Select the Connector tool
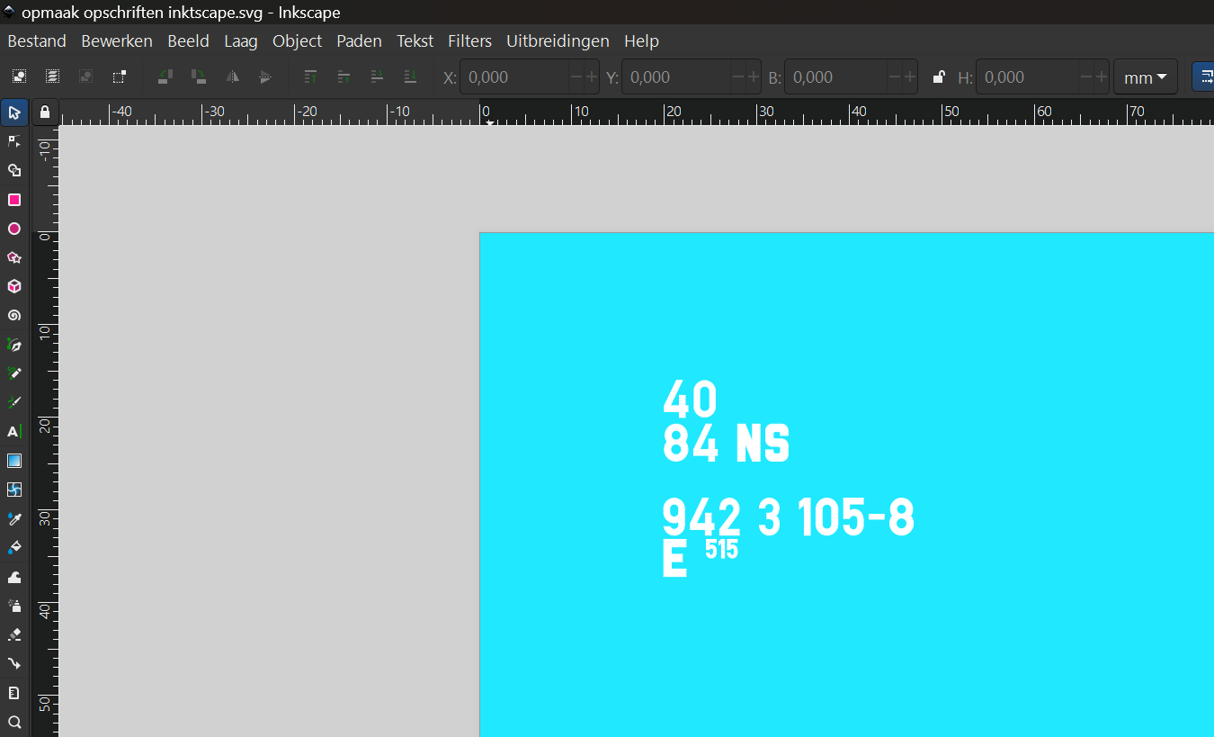The height and width of the screenshot is (737, 1214). pos(14,663)
